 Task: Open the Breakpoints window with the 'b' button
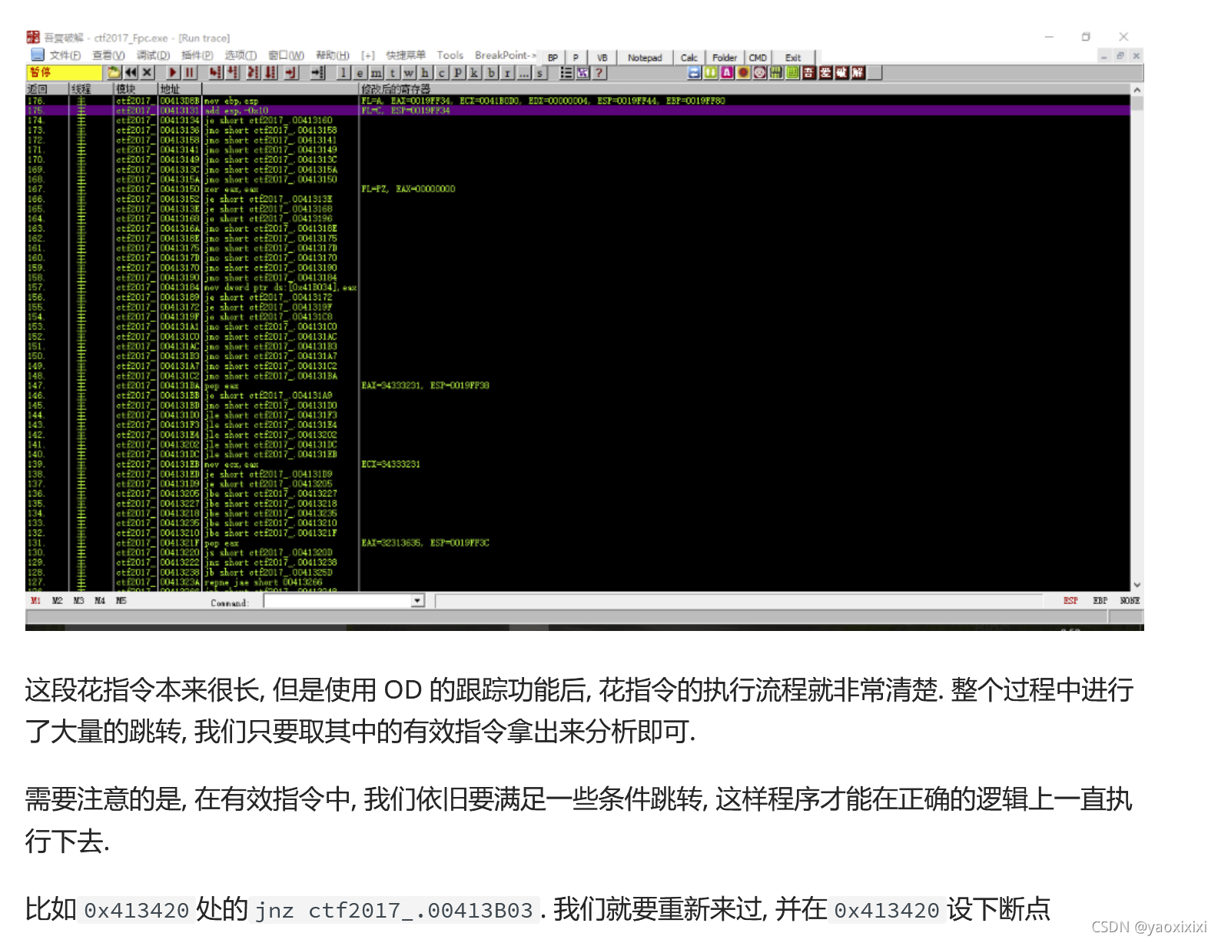491,72
